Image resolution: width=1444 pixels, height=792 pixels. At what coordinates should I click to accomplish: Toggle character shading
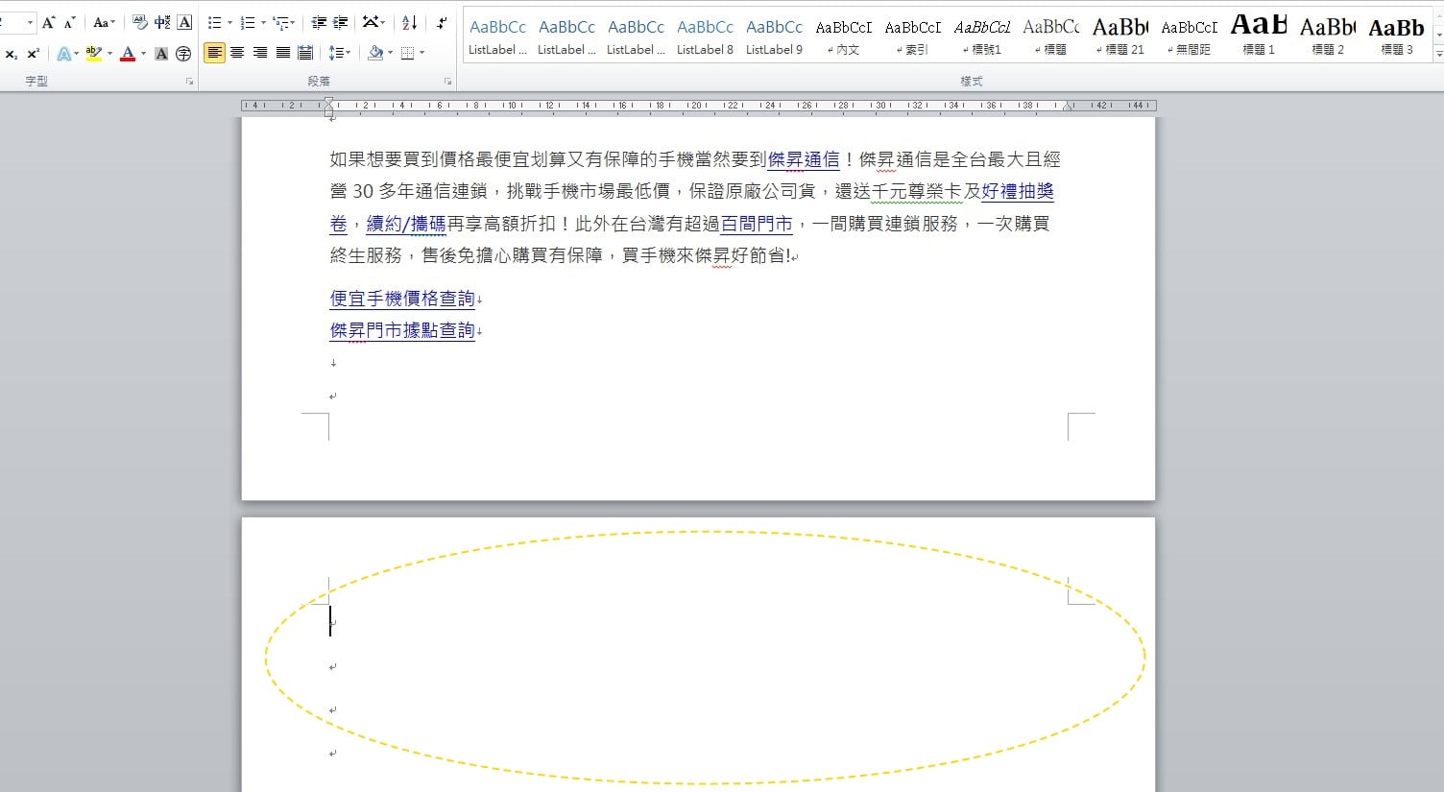click(x=161, y=54)
